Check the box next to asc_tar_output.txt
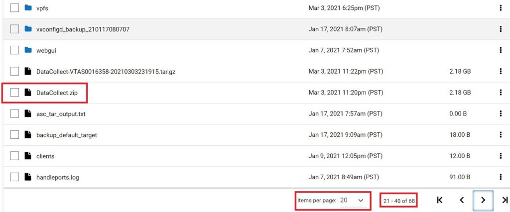The height and width of the screenshot is (212, 510). tap(14, 114)
